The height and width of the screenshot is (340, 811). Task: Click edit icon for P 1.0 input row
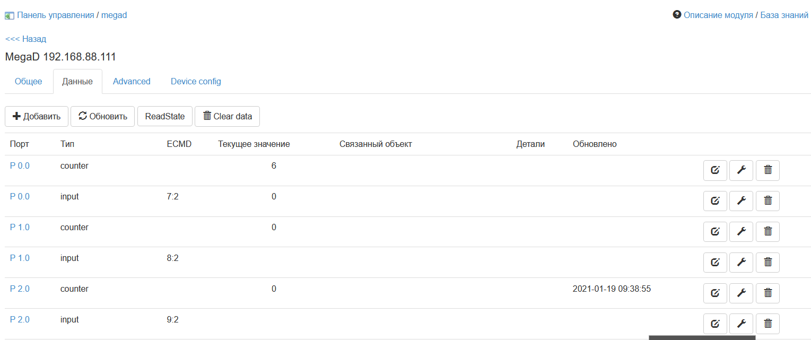point(715,263)
